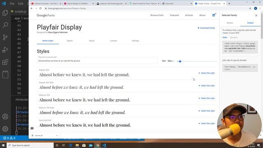
Task: Close the Selected family panel
Action: (256, 16)
